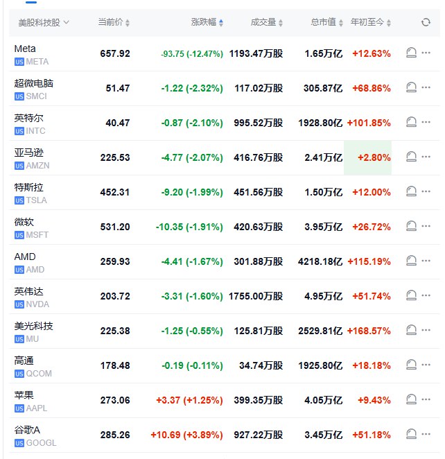Screen dimensions: 445x459
Task: Open more options for SMCI row
Action: (426, 87)
